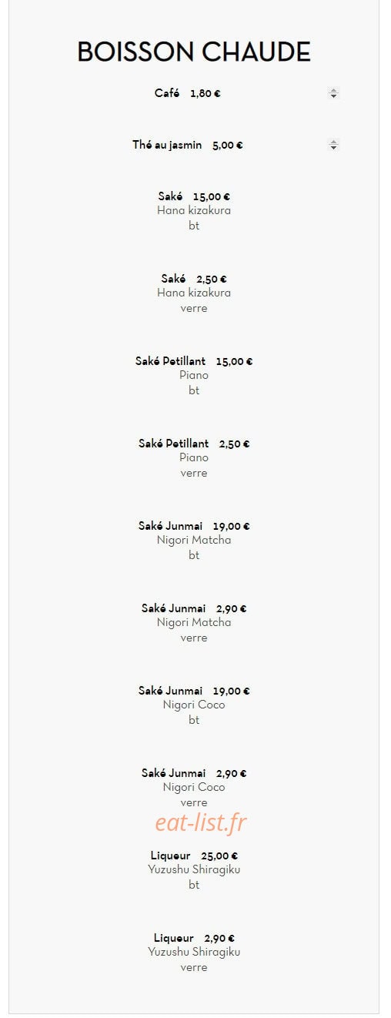Click the down arrow beside Café
Screen dimensions: 391x1018
(x=333, y=96)
